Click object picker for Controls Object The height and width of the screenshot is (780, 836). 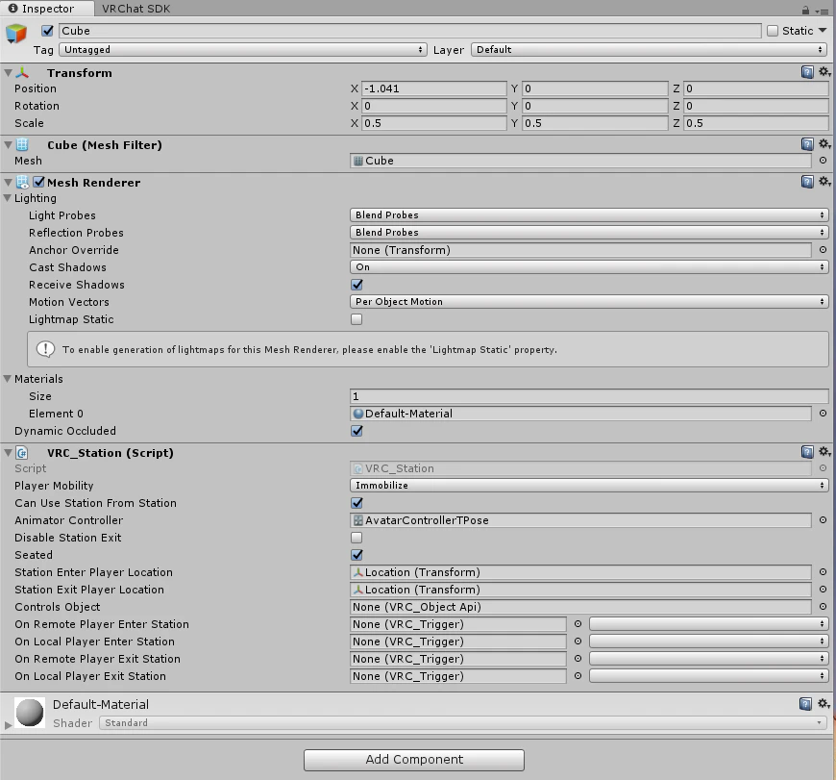[x=823, y=607]
